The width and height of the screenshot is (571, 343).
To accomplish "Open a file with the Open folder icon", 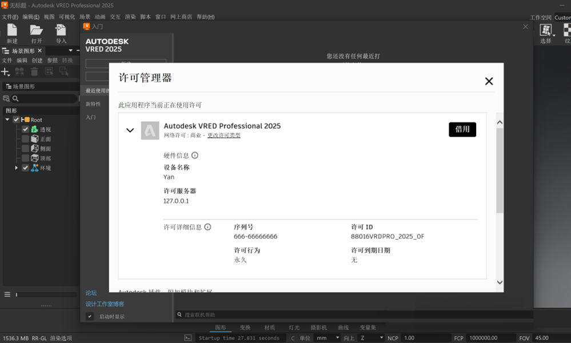I will (37, 30).
